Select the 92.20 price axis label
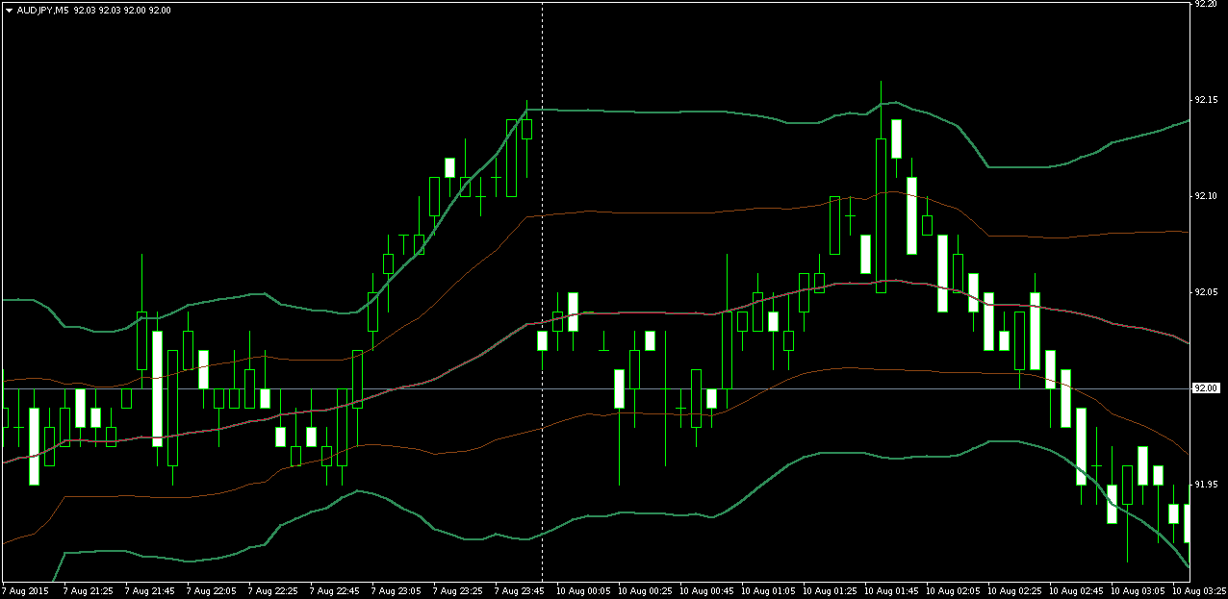Viewport: 1228px width, 599px height. point(1205,4)
